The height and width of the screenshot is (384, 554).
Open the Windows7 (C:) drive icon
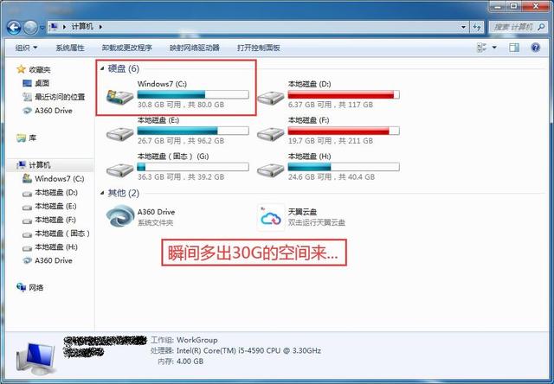119,96
